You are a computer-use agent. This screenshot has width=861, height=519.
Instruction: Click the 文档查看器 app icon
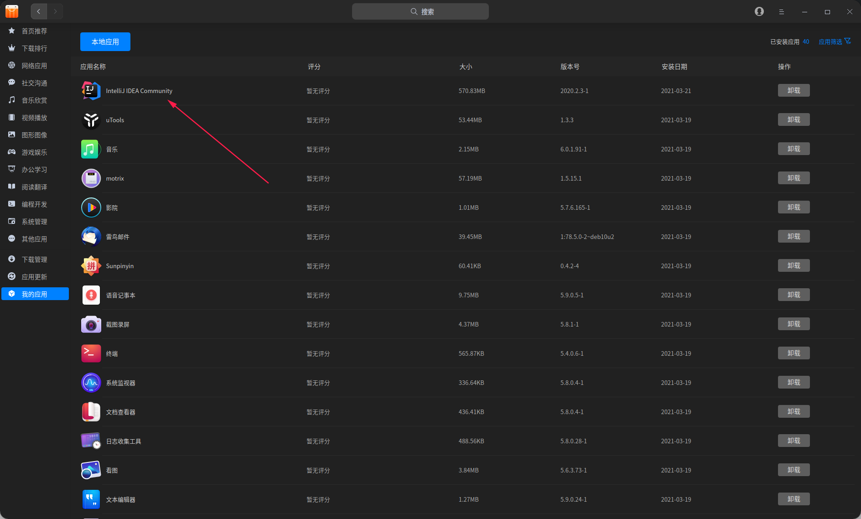point(91,412)
